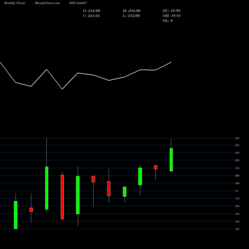Click the 216 price axis label
This screenshot has width=249, height=249.
[x=237, y=168]
